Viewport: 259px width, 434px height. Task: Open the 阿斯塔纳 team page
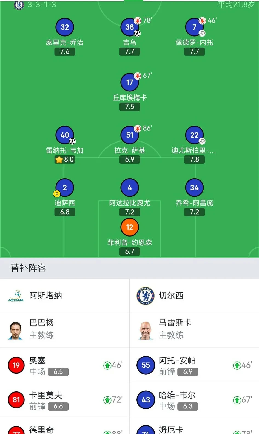45,296
